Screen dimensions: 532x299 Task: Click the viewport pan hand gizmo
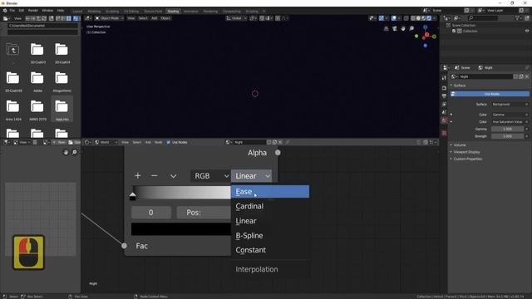[x=403, y=29]
